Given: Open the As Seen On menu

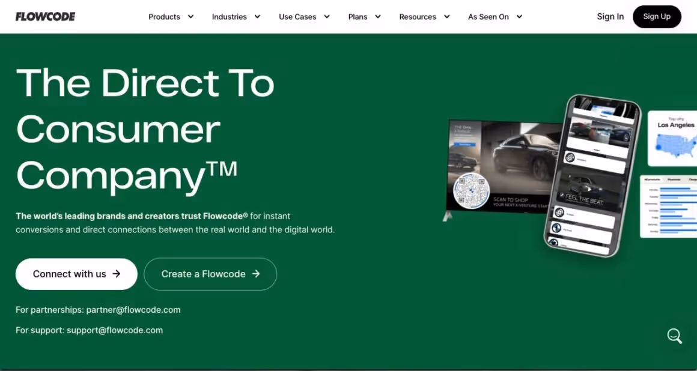Looking at the screenshot, I should click(488, 17).
